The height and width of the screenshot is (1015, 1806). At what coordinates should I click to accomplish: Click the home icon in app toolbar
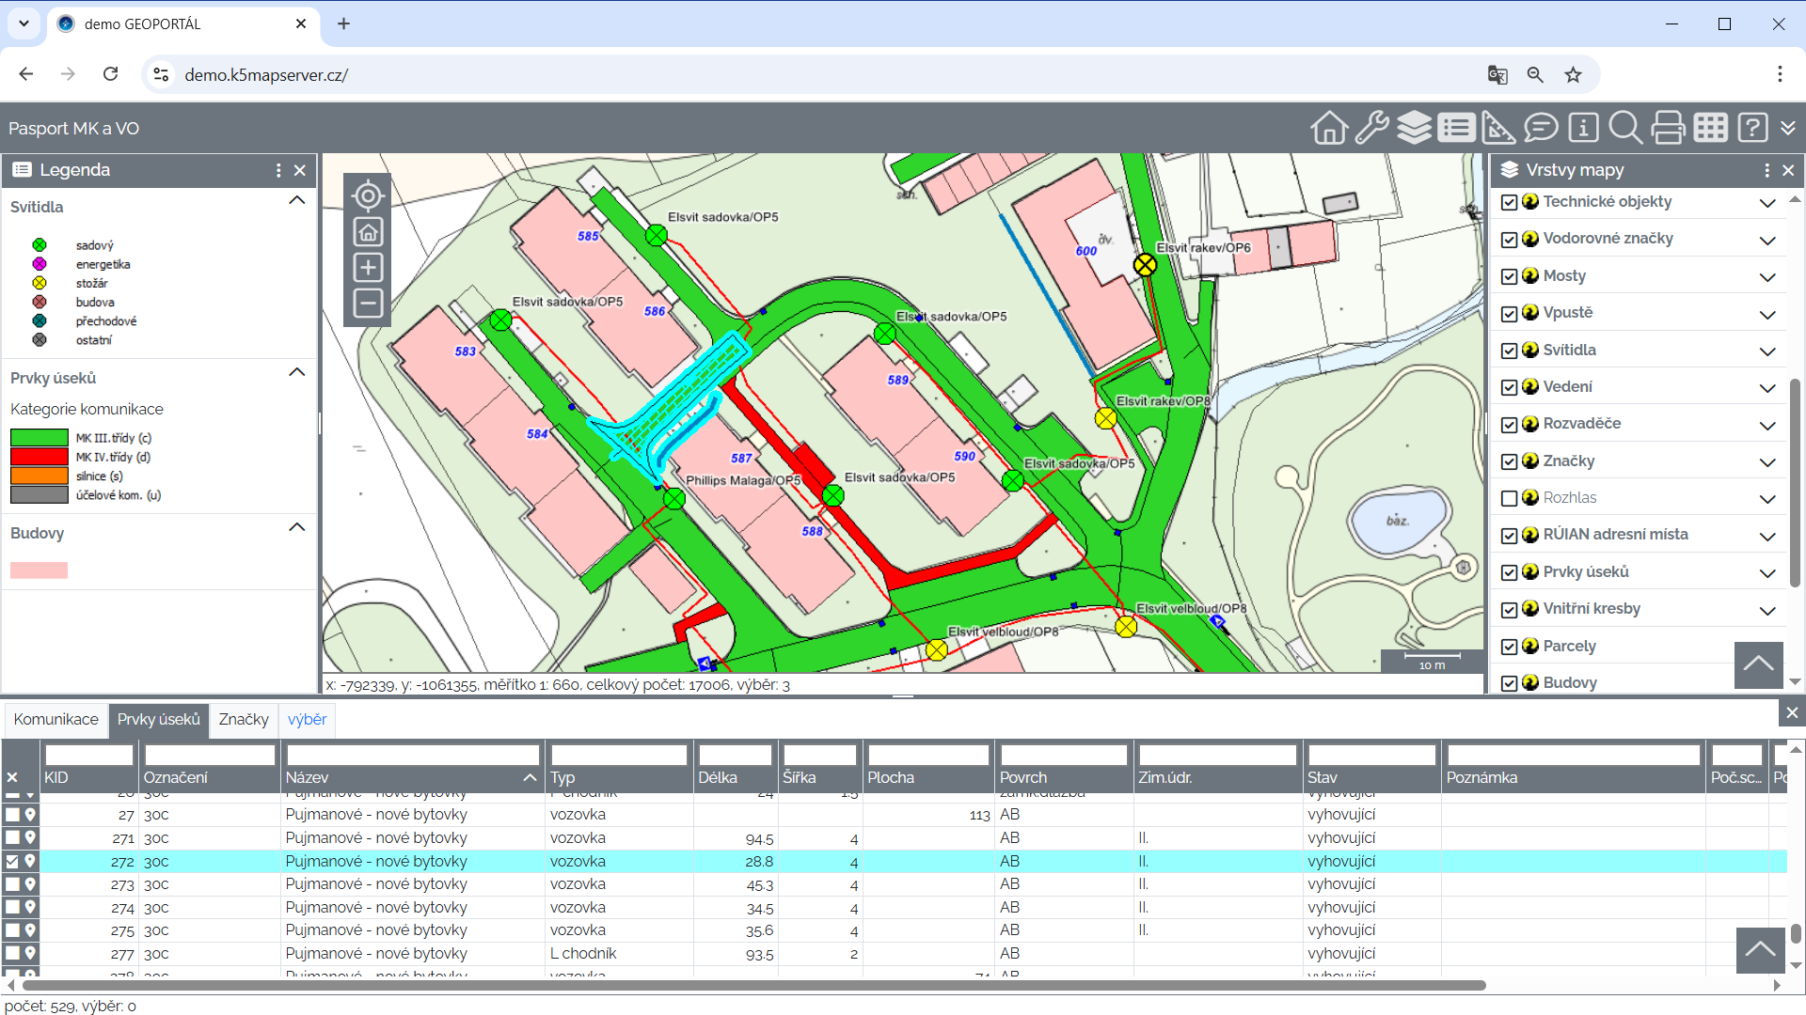coord(1329,128)
